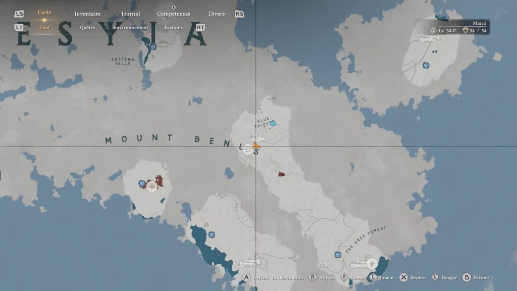Viewport: 517px width, 291px height.
Task: Select the camp circle beside the player arrow
Action: [247, 150]
